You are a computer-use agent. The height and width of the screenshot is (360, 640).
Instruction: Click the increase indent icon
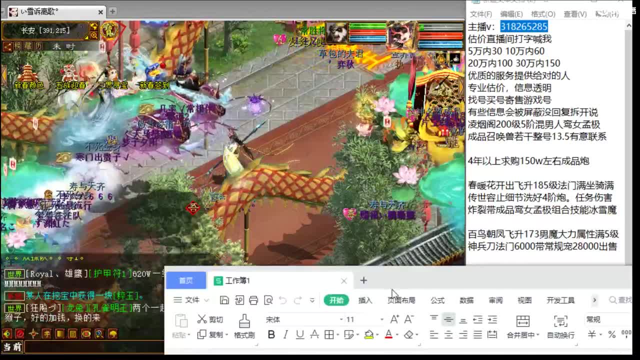[x=492, y=319]
